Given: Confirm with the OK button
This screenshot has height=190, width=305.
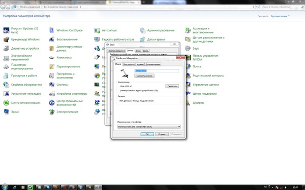Looking at the screenshot, I should pos(147,134).
